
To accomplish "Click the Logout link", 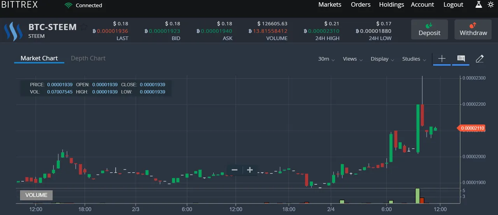I will [x=453, y=5].
